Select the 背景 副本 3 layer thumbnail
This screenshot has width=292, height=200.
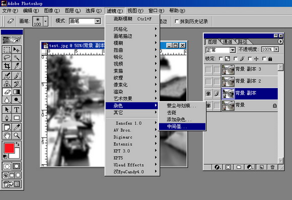point(228,70)
